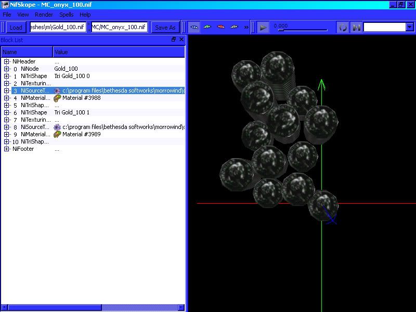416x312 pixels.
Task: Expand the NiFooter row
Action: pos(6,149)
